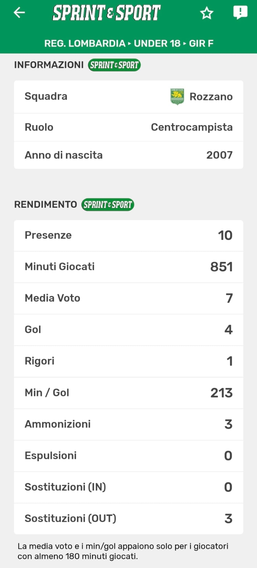Select the Presenze row

pos(129,235)
